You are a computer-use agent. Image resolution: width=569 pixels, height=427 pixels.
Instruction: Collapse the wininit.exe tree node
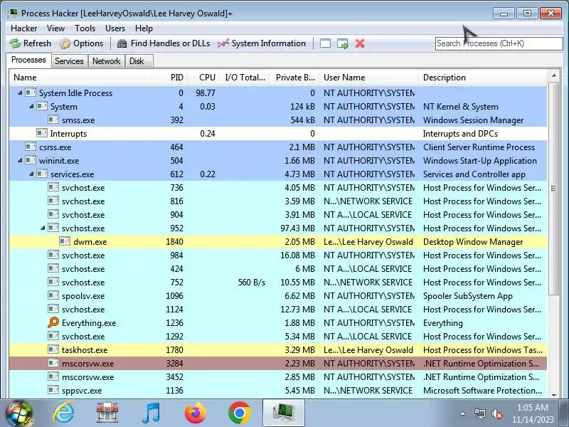coord(20,161)
